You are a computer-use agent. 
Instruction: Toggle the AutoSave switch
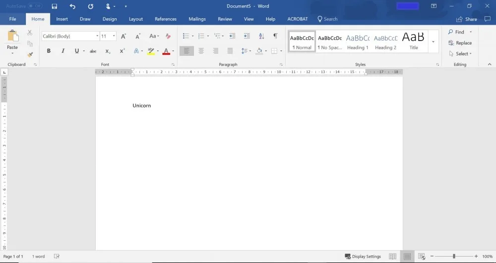[x=35, y=6]
